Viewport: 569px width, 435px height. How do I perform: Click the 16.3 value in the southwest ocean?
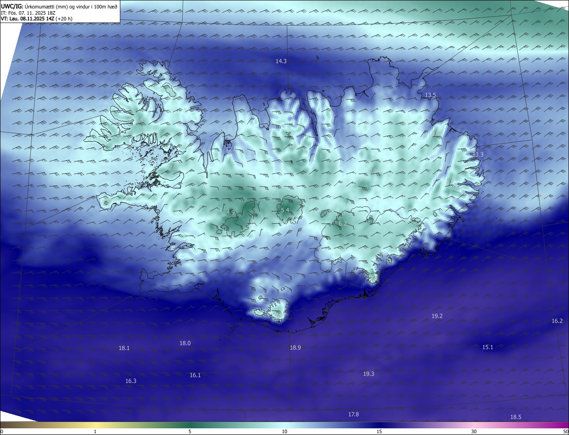(x=131, y=381)
